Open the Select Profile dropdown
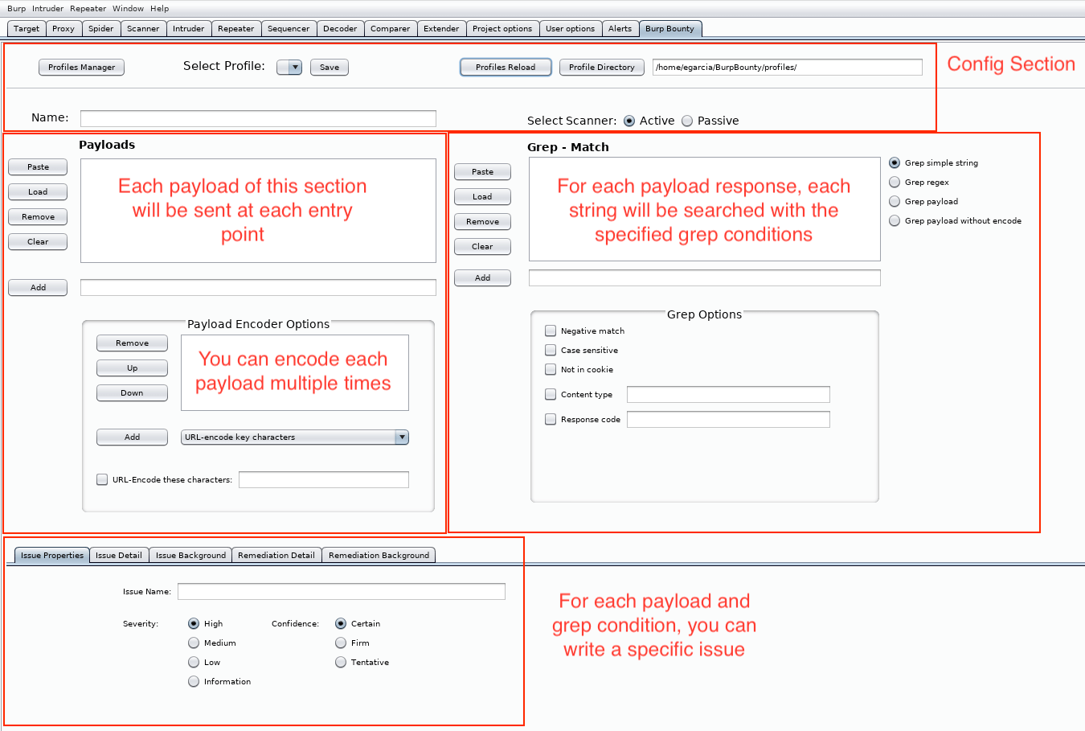The image size is (1085, 731). coord(289,68)
